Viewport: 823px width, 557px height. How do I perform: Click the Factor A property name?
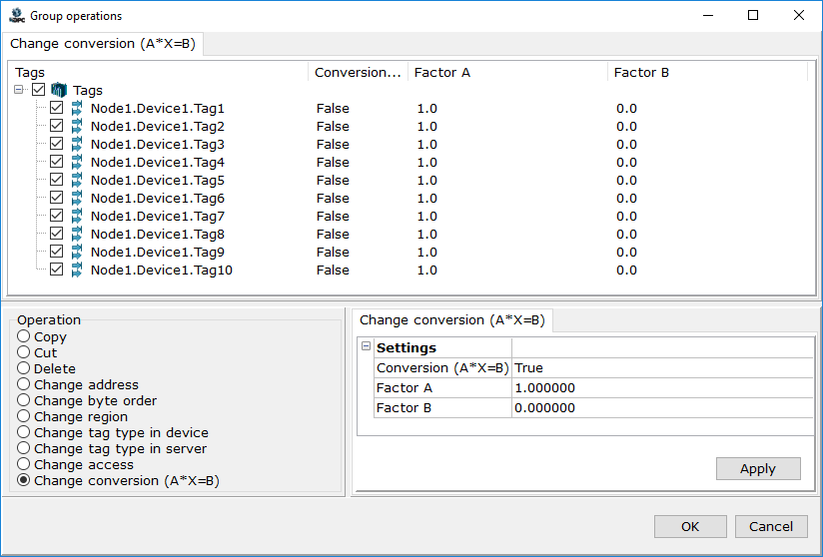click(405, 388)
